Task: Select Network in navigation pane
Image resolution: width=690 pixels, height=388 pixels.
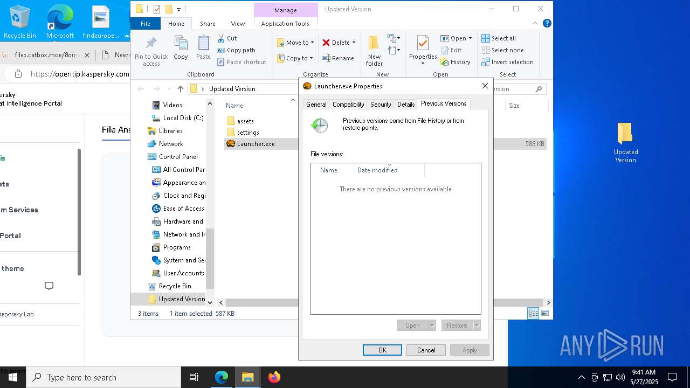Action: 171,144
